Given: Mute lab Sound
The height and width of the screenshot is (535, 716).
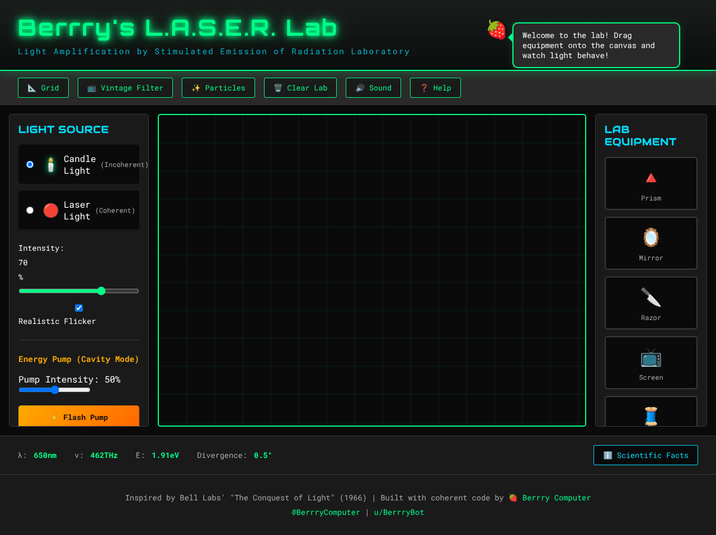Looking at the screenshot, I should click(x=373, y=88).
